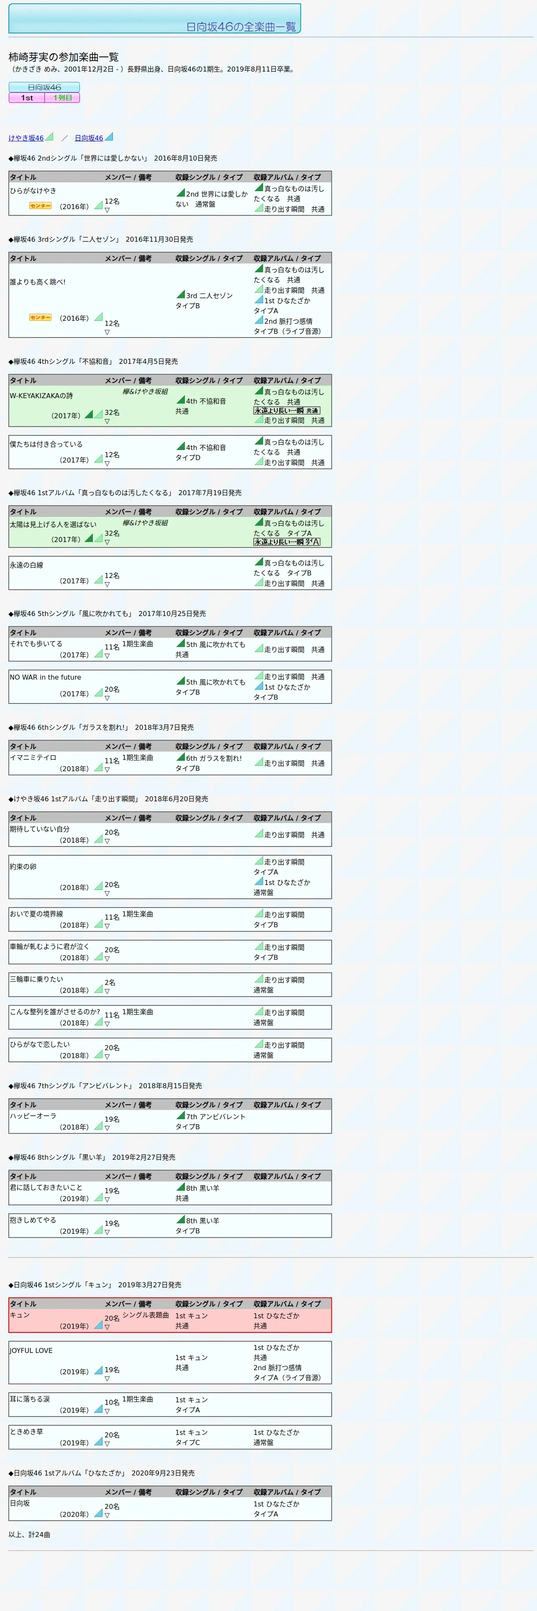The width and height of the screenshot is (537, 1611).
Task: Click the シングル表題曲 note in キュン row
Action: (146, 1314)
